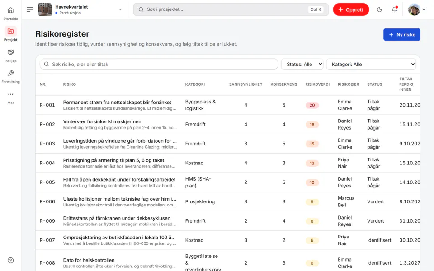Click the red risk value 20 badge
Viewport: 434px width, 271px height.
point(312,105)
